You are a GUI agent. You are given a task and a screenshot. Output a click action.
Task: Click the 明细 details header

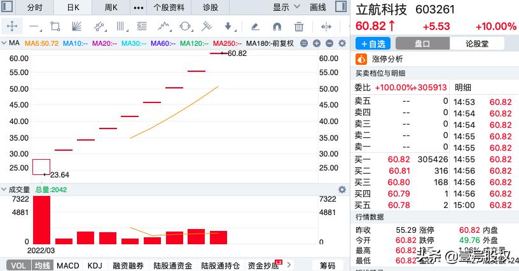[463, 88]
